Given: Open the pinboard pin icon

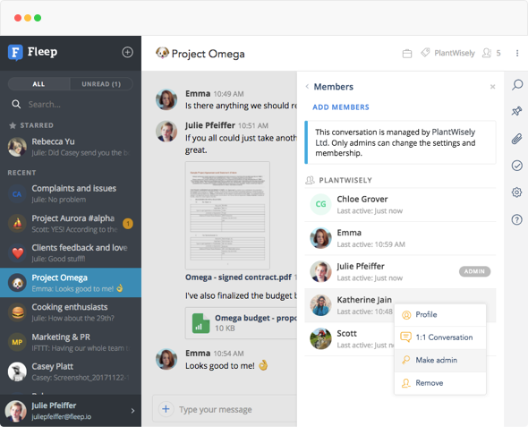Looking at the screenshot, I should click(517, 111).
